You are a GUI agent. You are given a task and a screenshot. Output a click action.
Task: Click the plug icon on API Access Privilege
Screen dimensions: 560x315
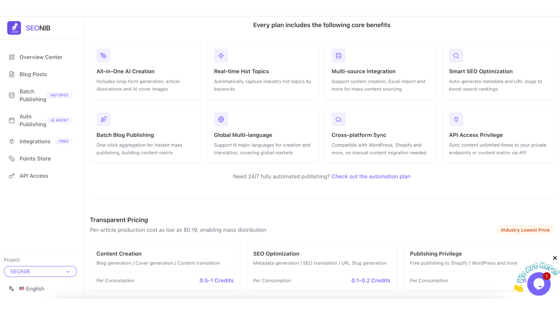pos(456,119)
